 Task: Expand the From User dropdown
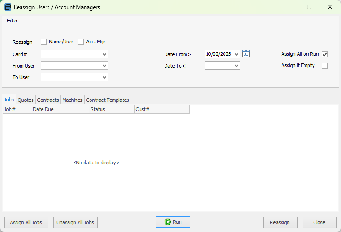point(104,66)
